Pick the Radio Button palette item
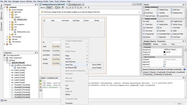This screenshot has height=105, width=187. 162,24
